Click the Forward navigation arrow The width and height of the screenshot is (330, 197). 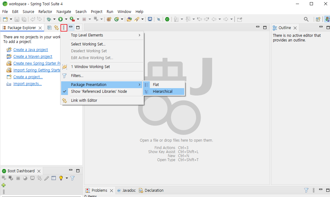(x=226, y=19)
